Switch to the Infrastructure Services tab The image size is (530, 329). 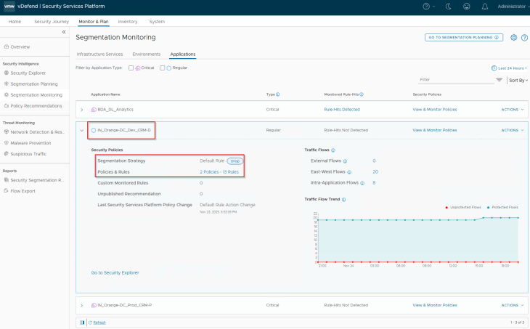(x=98, y=54)
